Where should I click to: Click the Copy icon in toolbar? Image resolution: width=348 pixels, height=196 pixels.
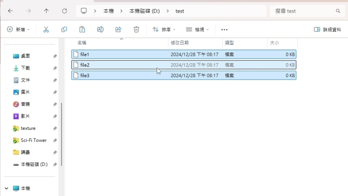point(64,29)
